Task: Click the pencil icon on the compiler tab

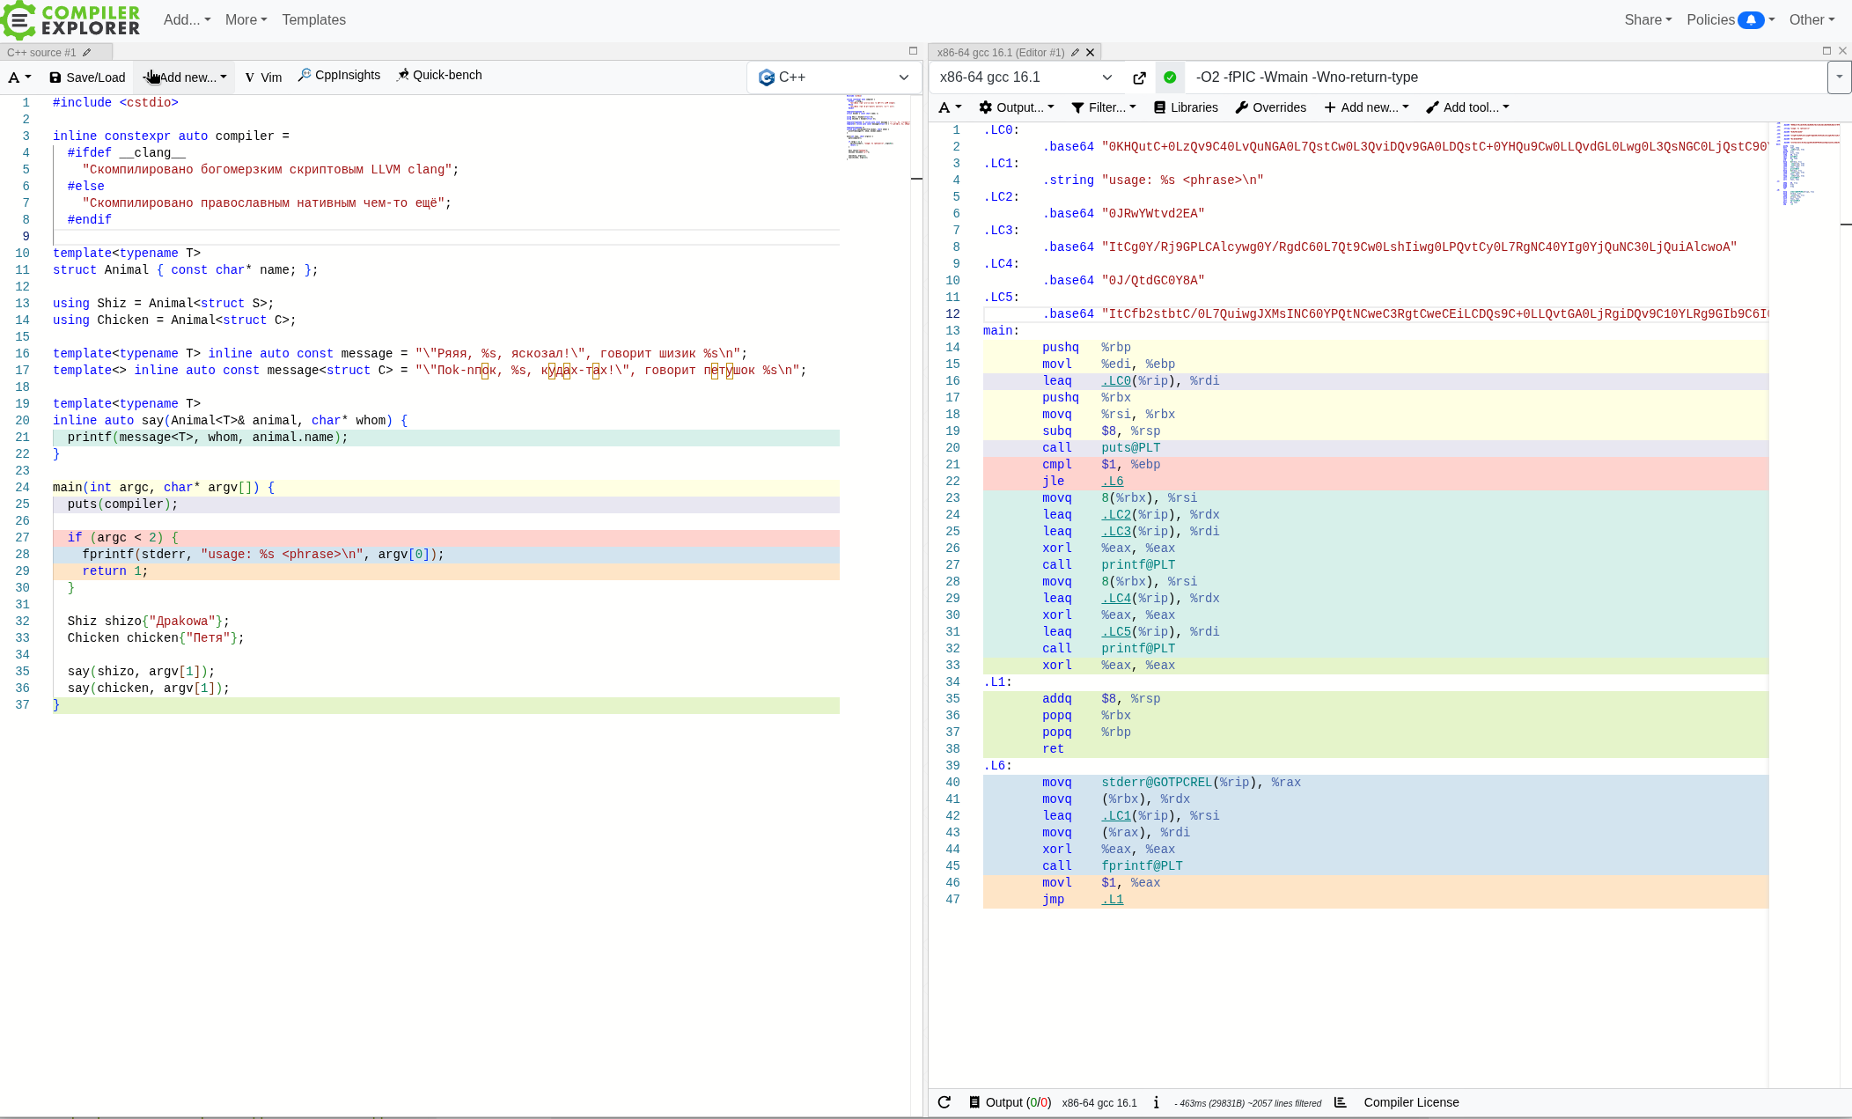Action: (x=1075, y=53)
